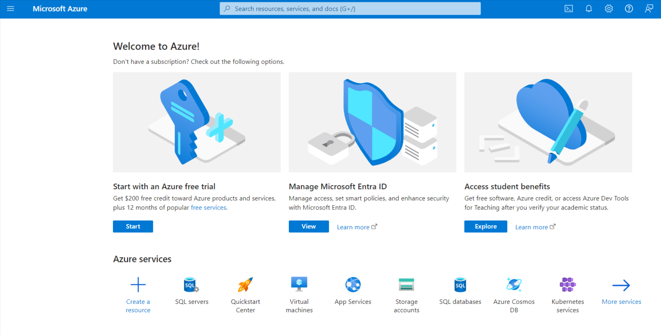Click the Microsoft Entra ID shield illustration
Image resolution: width=661 pixels, height=335 pixels.
pos(372,122)
